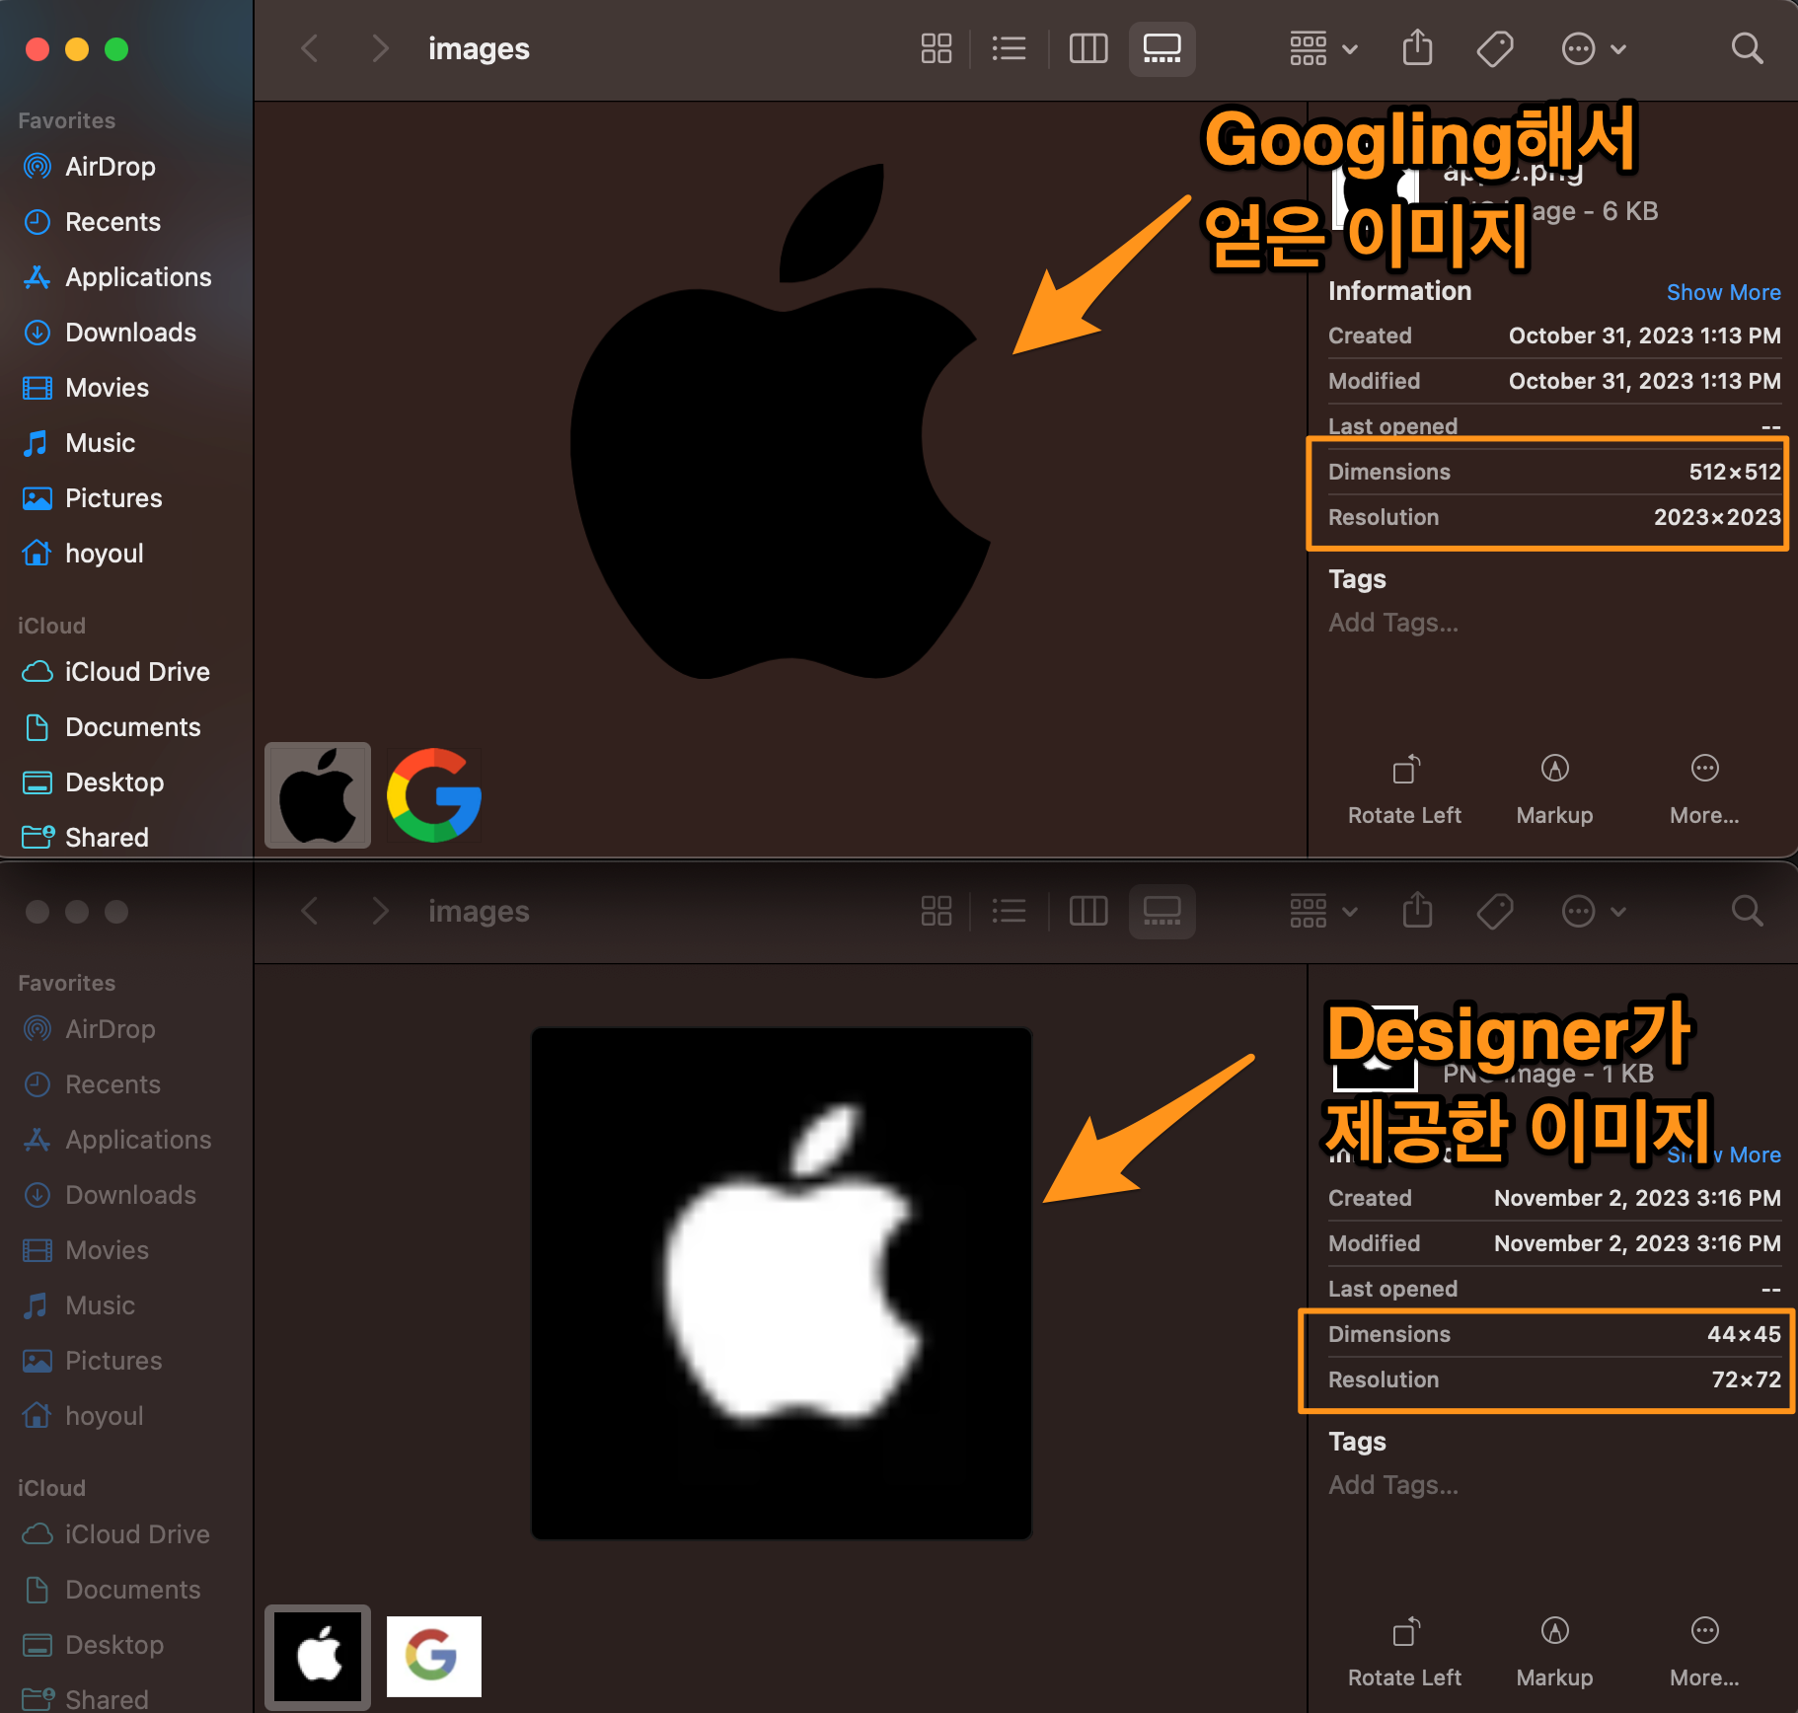Switch to column view
The height and width of the screenshot is (1713, 1798).
[x=1087, y=48]
